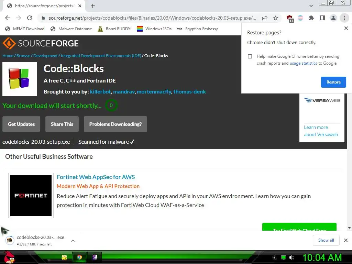Click the purple app taskbar icon

pos(95,257)
